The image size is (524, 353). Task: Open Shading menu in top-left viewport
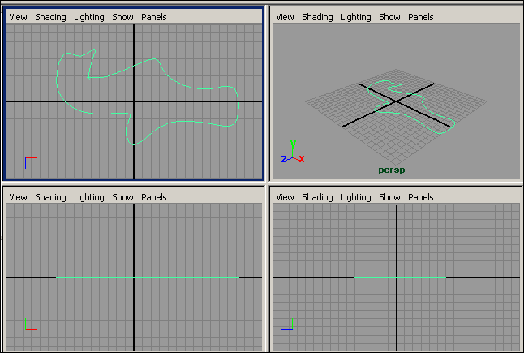tap(50, 17)
